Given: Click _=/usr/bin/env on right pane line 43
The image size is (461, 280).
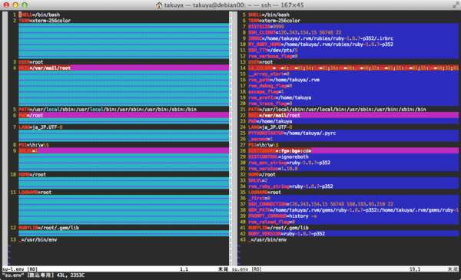Looking at the screenshot, I should [267, 239].
